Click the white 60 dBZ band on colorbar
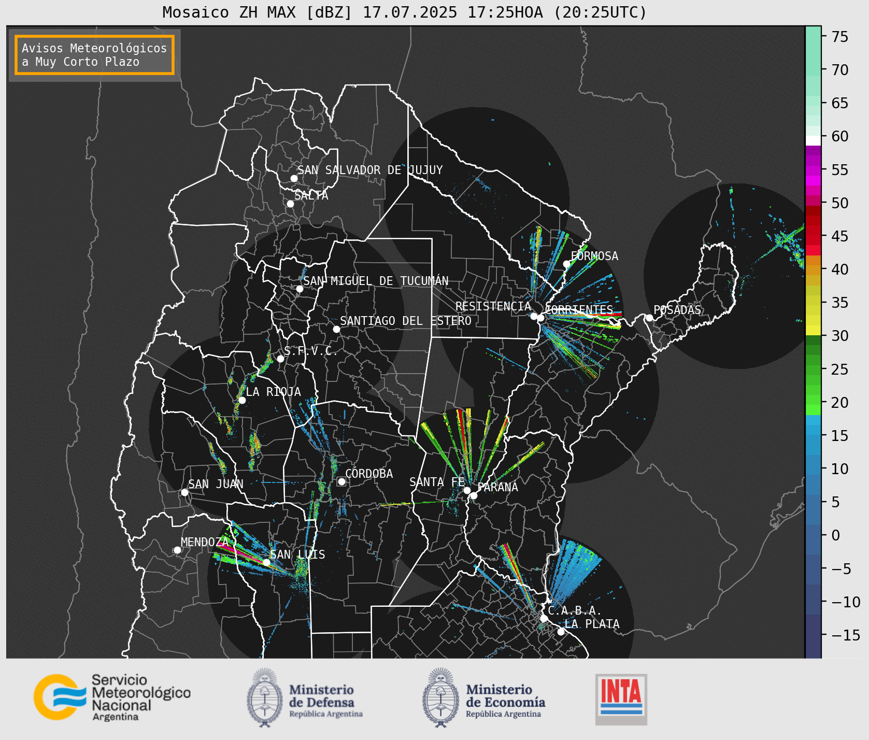Image resolution: width=869 pixels, height=740 pixels. pyautogui.click(x=813, y=140)
